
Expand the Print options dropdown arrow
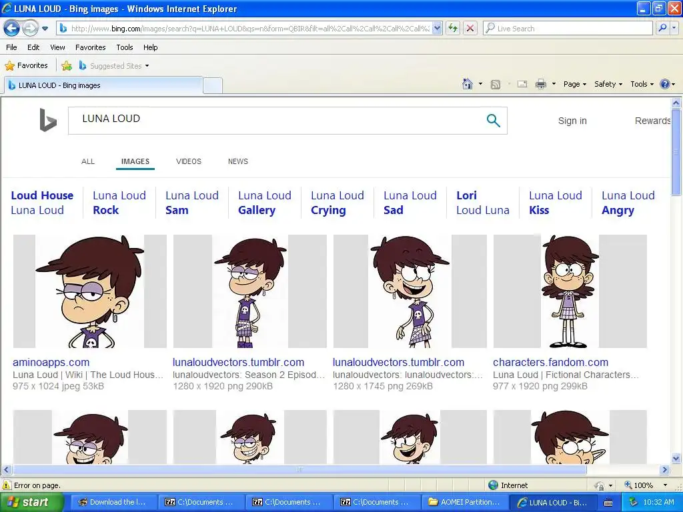[x=554, y=84]
